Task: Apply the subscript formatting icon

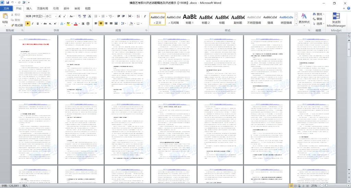Action: coord(50,24)
